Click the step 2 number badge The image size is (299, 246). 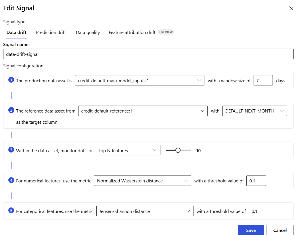click(11, 110)
